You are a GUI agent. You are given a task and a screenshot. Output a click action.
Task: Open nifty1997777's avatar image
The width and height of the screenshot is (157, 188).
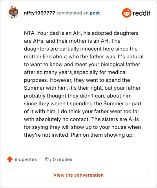point(13,12)
